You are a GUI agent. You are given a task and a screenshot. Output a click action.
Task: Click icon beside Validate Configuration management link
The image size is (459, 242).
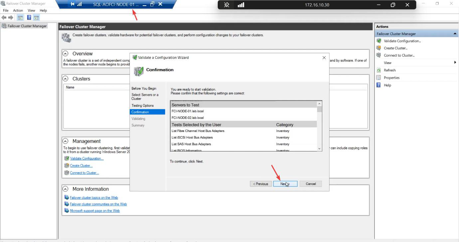click(x=67, y=159)
